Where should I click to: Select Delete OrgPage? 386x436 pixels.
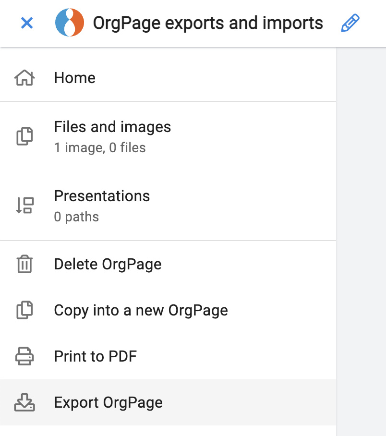pyautogui.click(x=108, y=264)
